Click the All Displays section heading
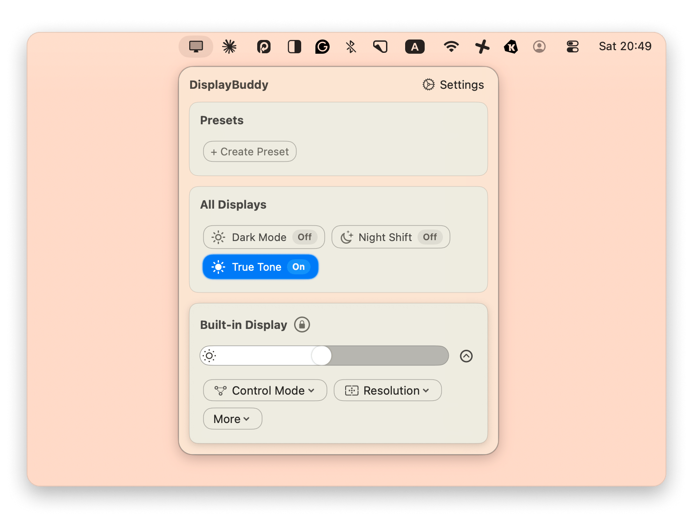Viewport: 693px width, 522px height. point(233,205)
